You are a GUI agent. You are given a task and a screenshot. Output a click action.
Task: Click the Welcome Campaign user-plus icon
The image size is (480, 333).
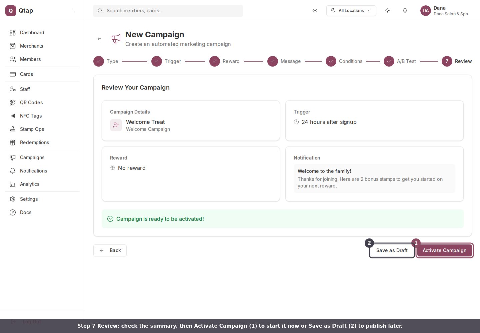pyautogui.click(x=116, y=125)
